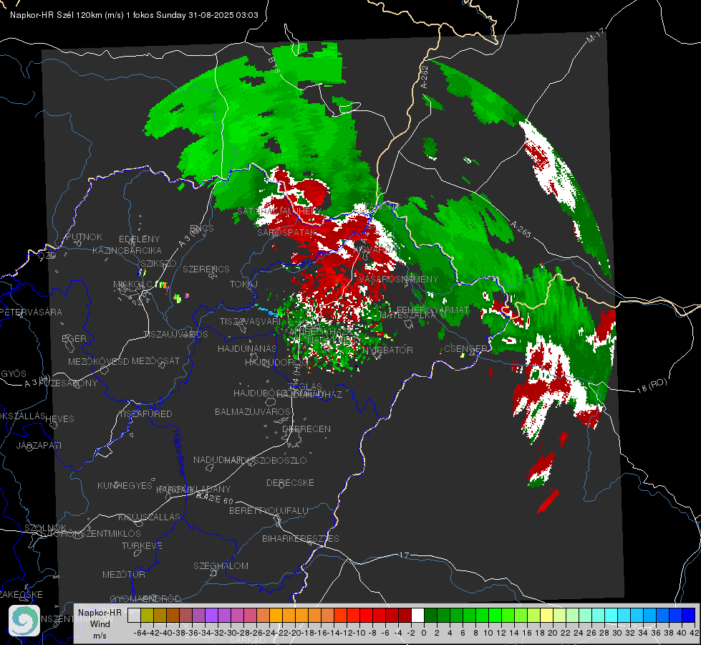The image size is (701, 645).
Task: Select the M-17 road label
Action: point(595,35)
